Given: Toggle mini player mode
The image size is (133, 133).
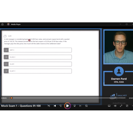Looking at the screenshot, I should click(127, 106).
